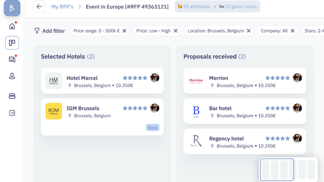This screenshot has height=182, width=324.
Task: Remove the Company: All filter
Action: point(292,31)
